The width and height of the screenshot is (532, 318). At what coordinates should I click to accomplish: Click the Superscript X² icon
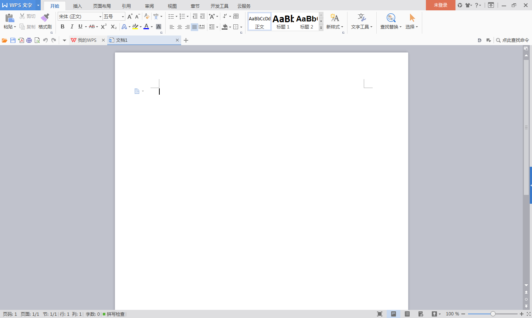coord(104,27)
